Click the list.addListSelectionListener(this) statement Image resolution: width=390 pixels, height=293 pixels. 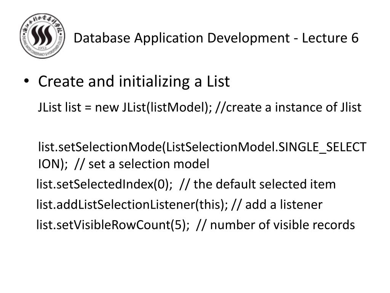coord(132,205)
